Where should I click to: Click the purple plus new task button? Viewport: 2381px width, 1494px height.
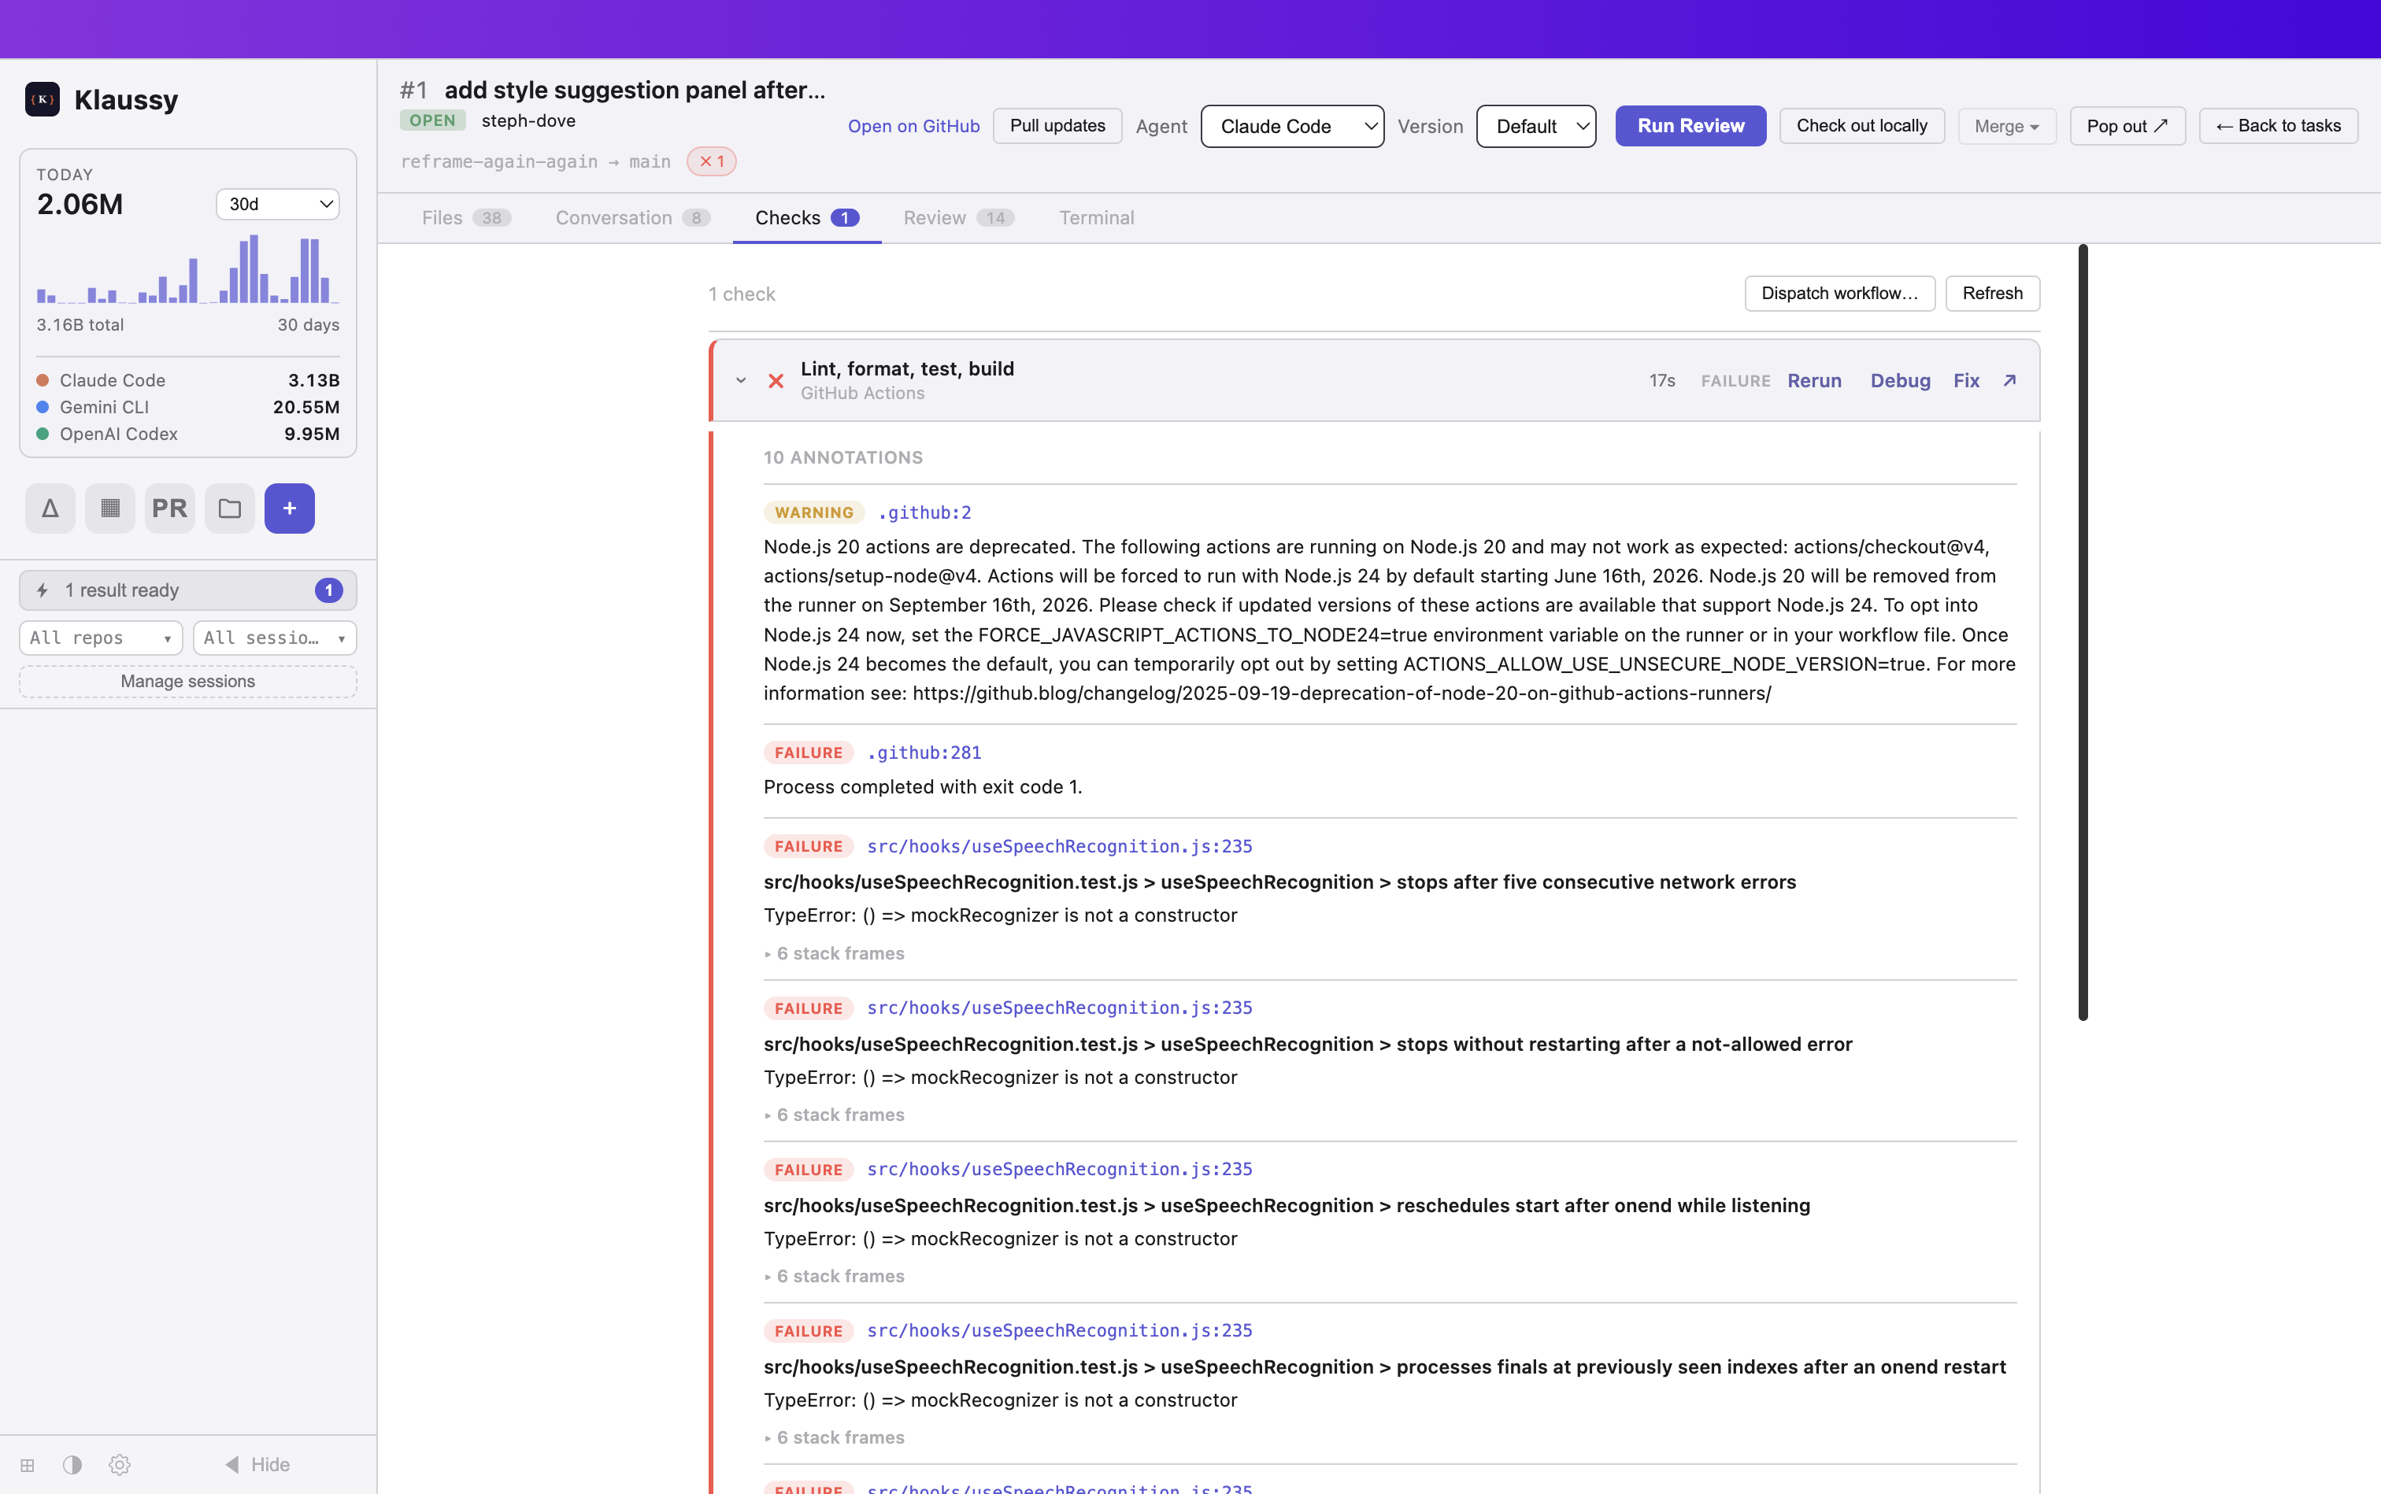[x=290, y=508]
